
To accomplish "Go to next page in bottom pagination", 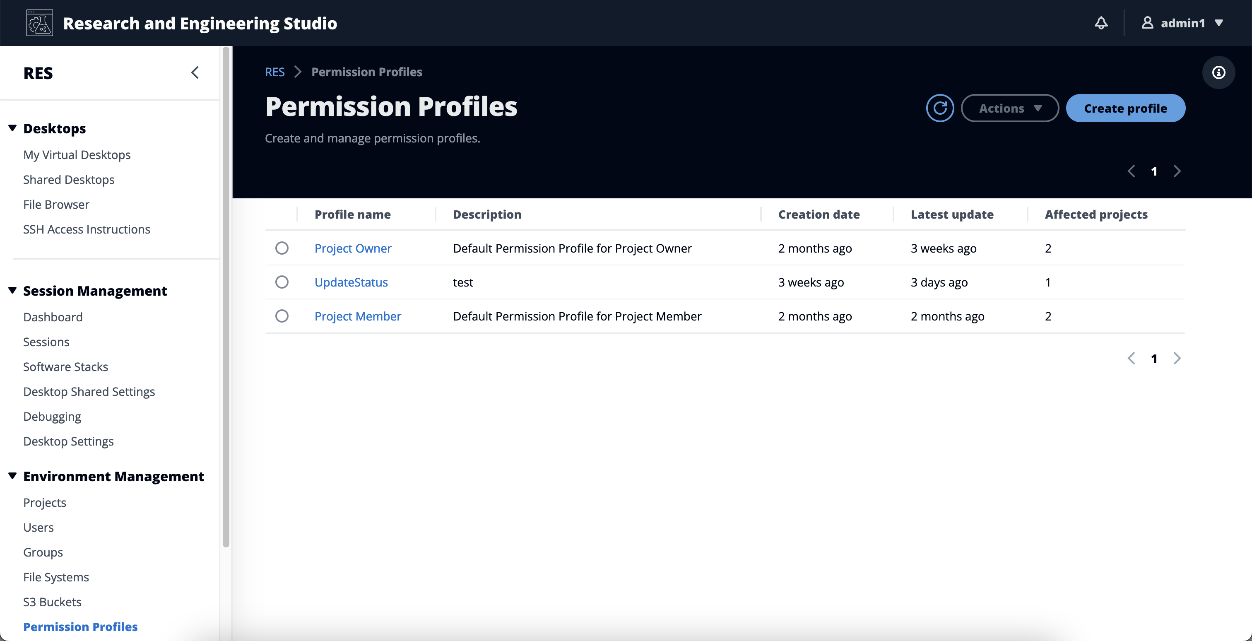I will [1177, 358].
